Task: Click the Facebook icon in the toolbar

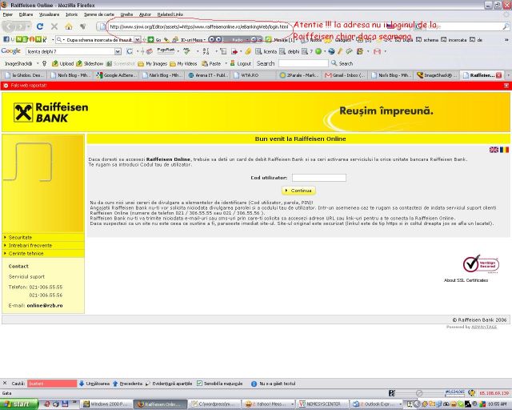Action: [x=6, y=39]
